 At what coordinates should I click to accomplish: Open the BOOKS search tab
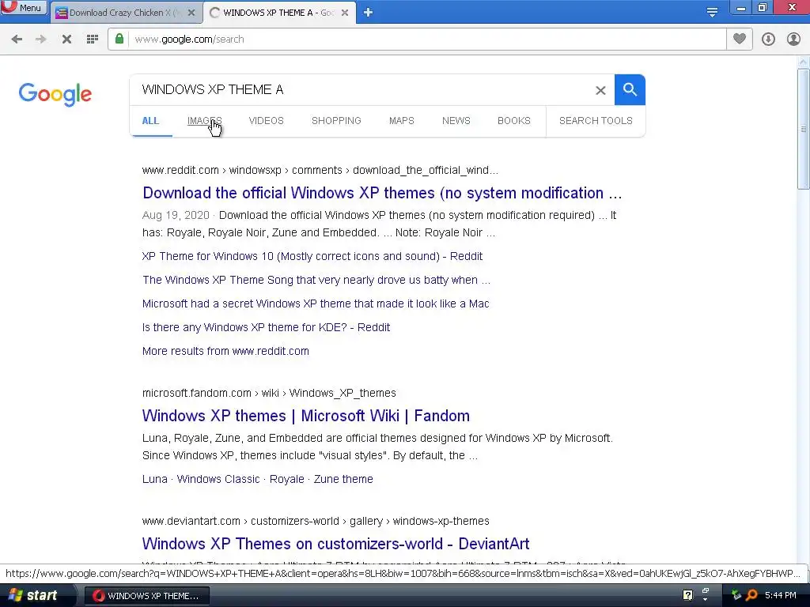[514, 121]
